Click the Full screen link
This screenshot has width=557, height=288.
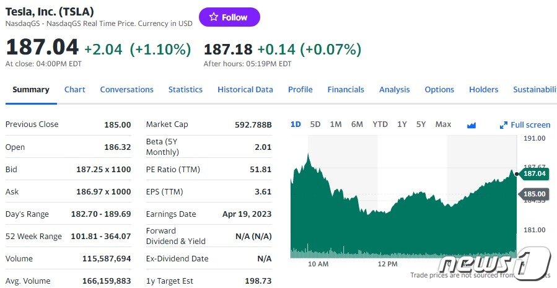pos(530,125)
